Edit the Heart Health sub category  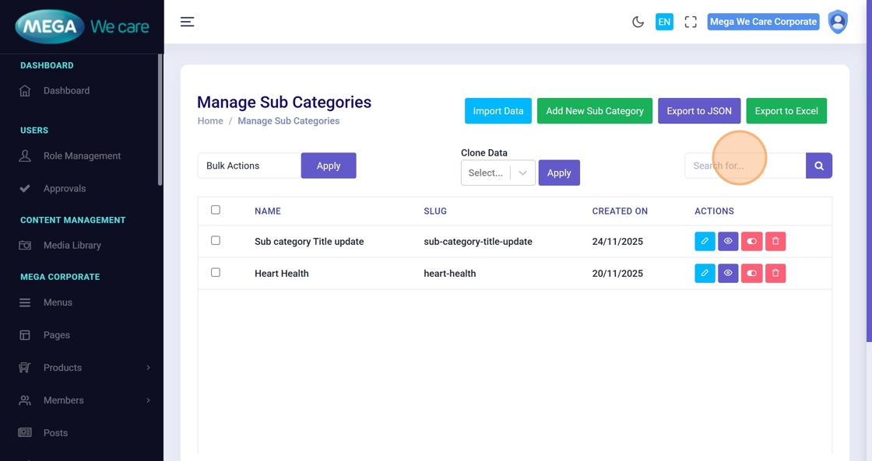[705, 274]
